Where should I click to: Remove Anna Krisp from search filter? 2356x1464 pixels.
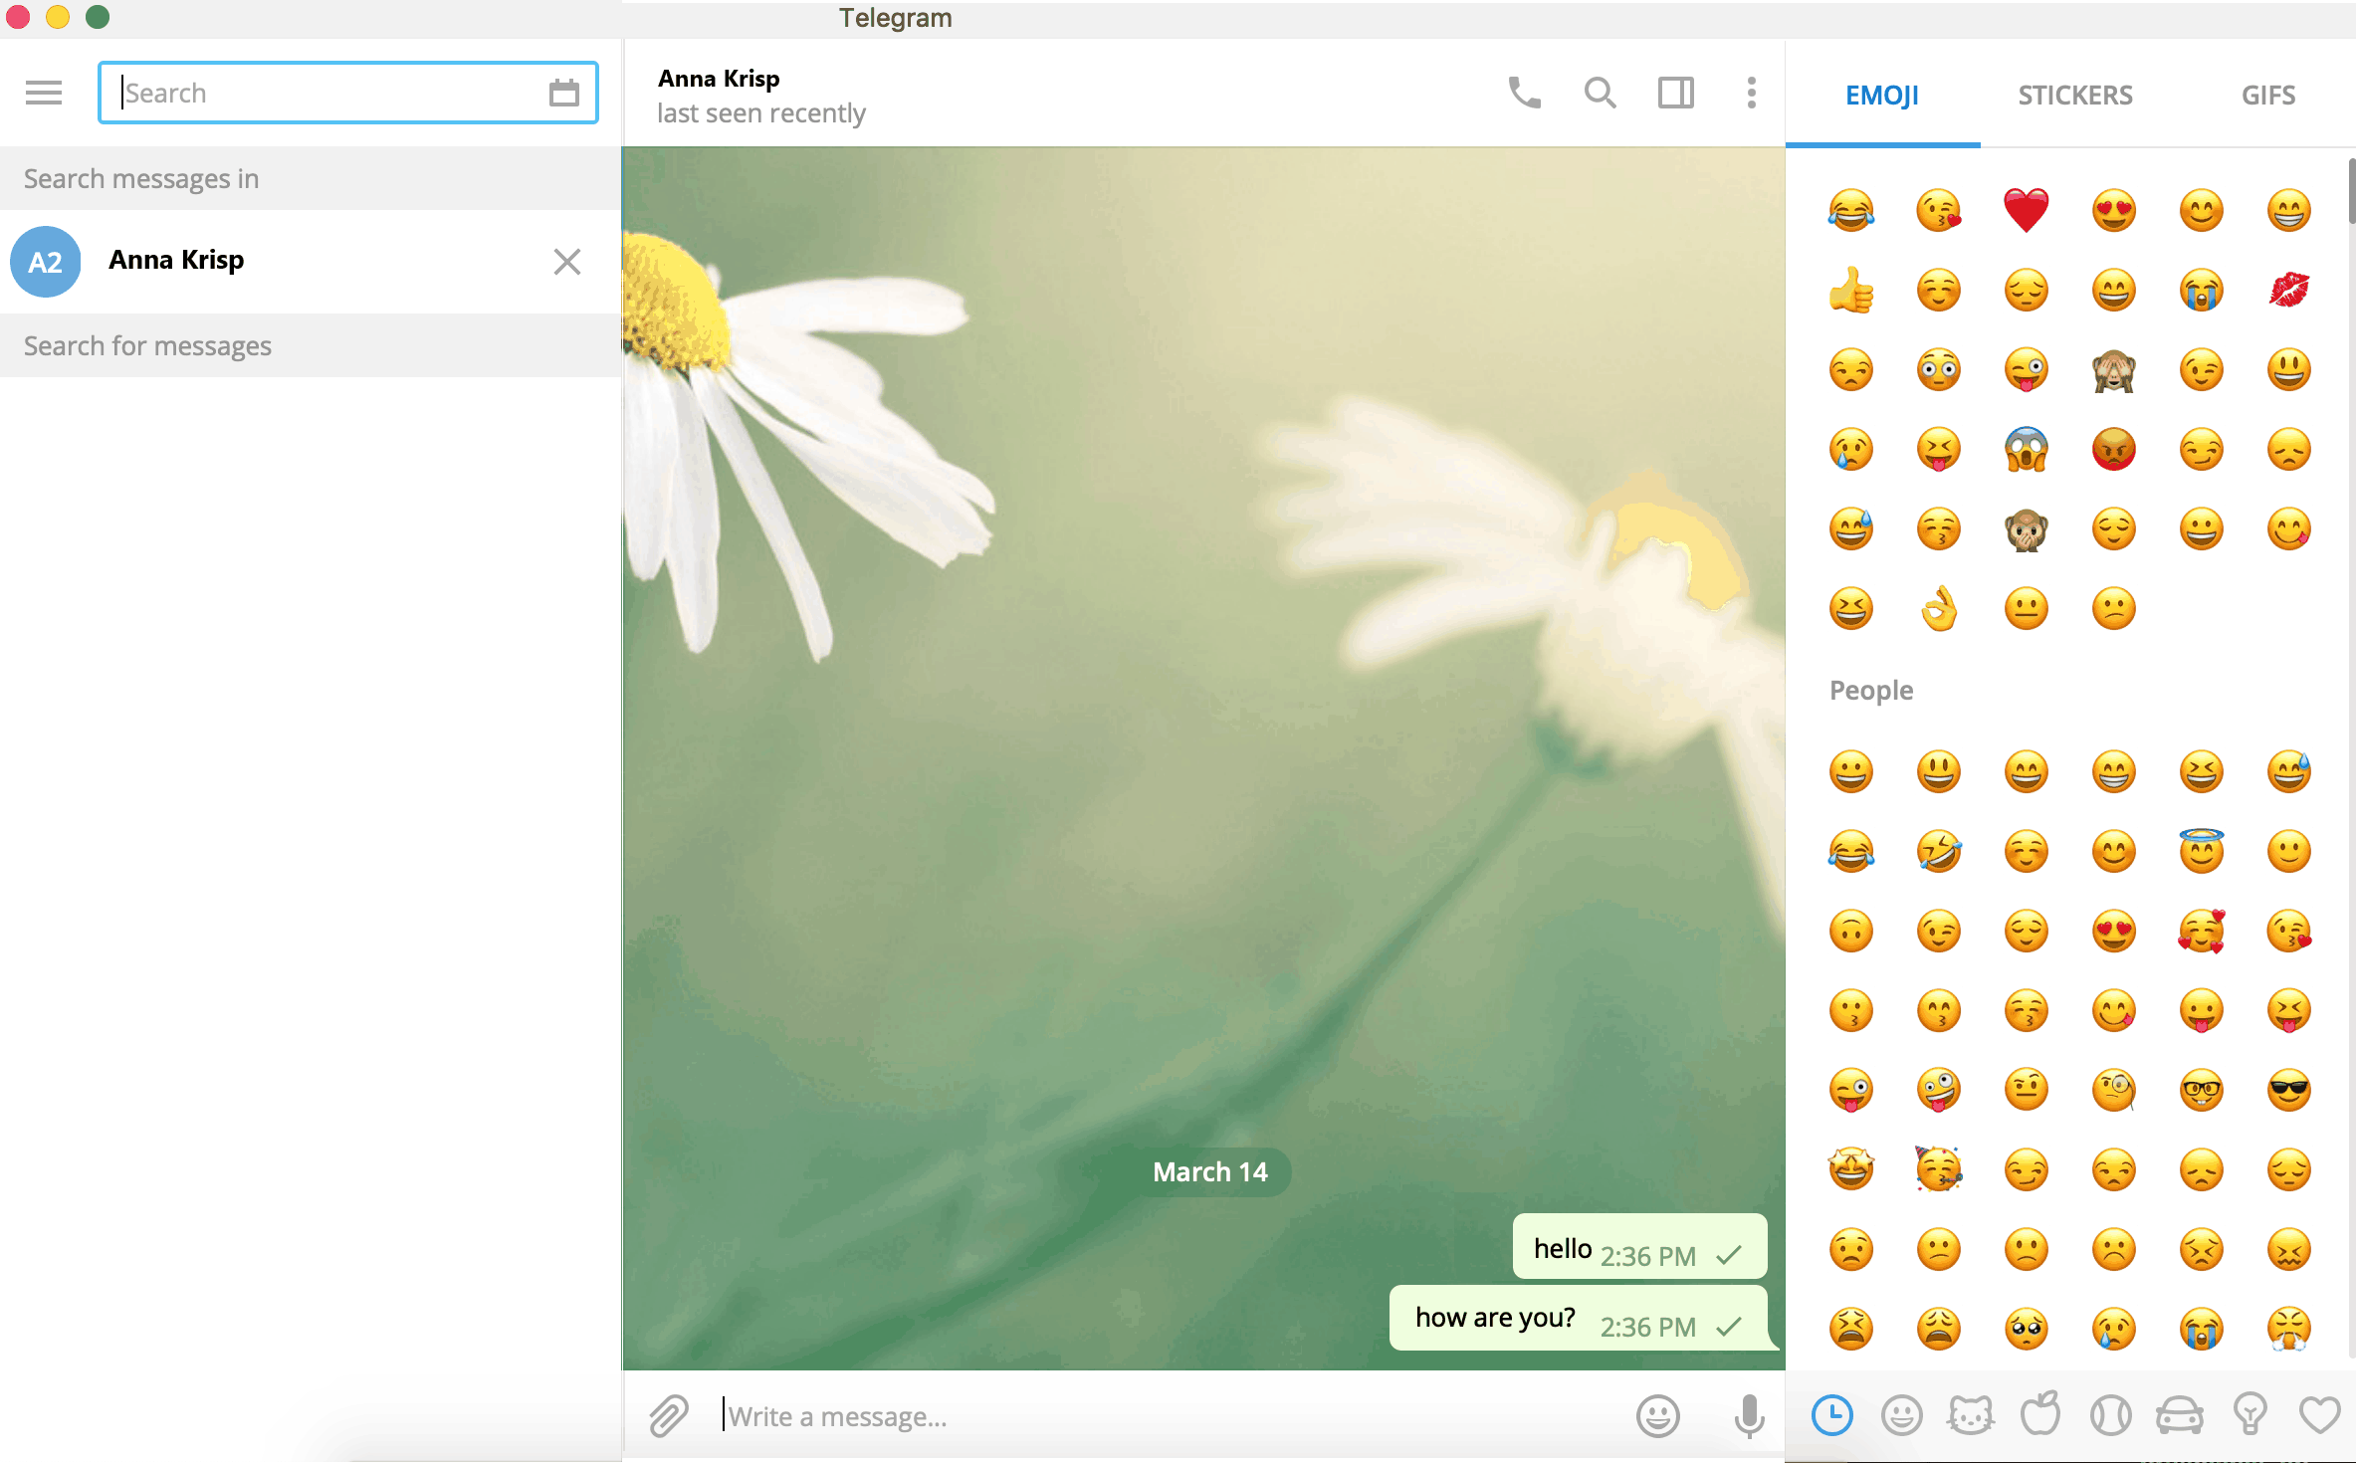(x=567, y=262)
